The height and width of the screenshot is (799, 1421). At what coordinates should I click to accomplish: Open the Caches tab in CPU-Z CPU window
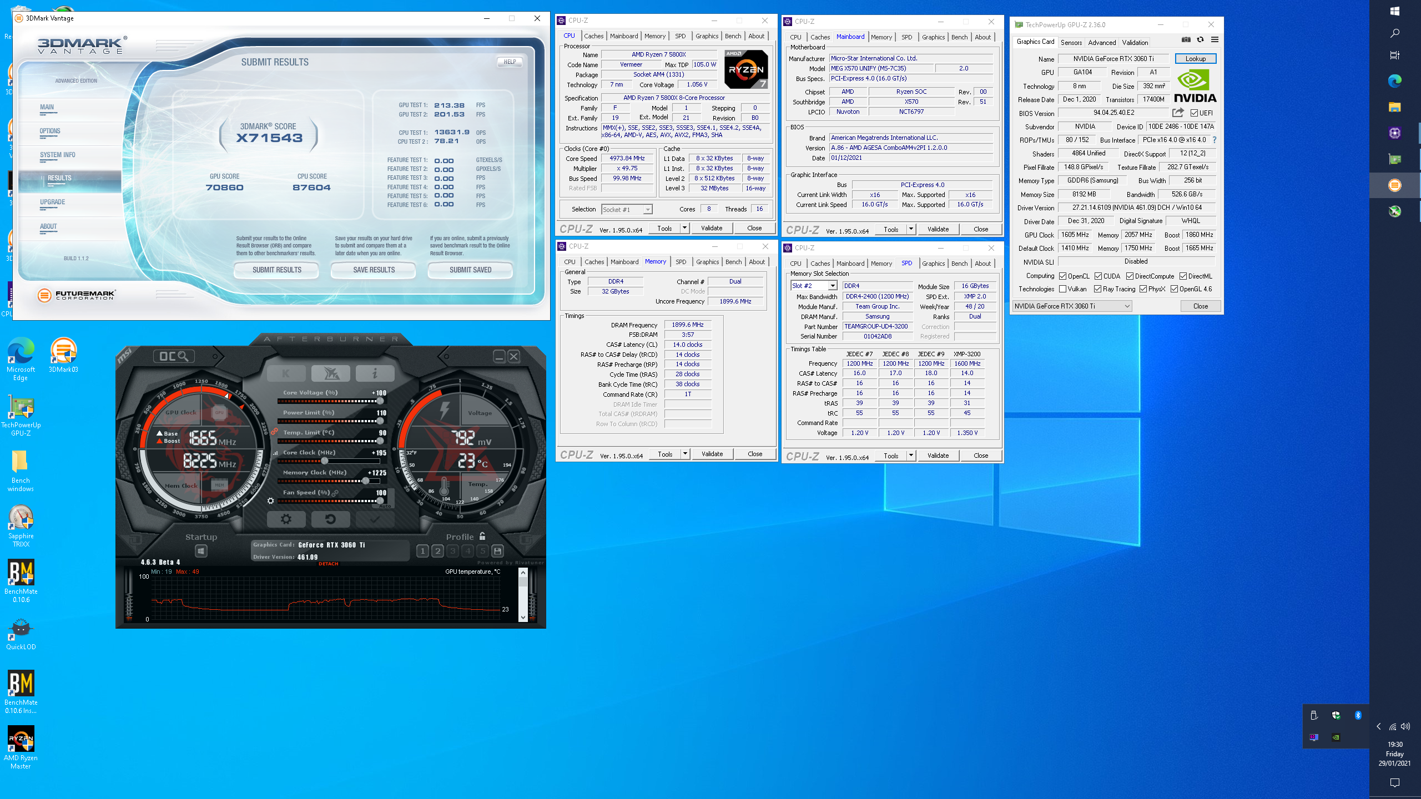[x=593, y=36]
